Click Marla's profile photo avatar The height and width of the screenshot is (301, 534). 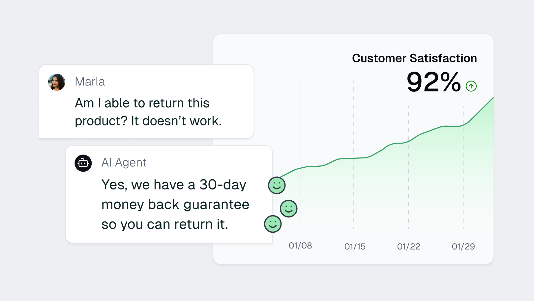[x=57, y=82]
